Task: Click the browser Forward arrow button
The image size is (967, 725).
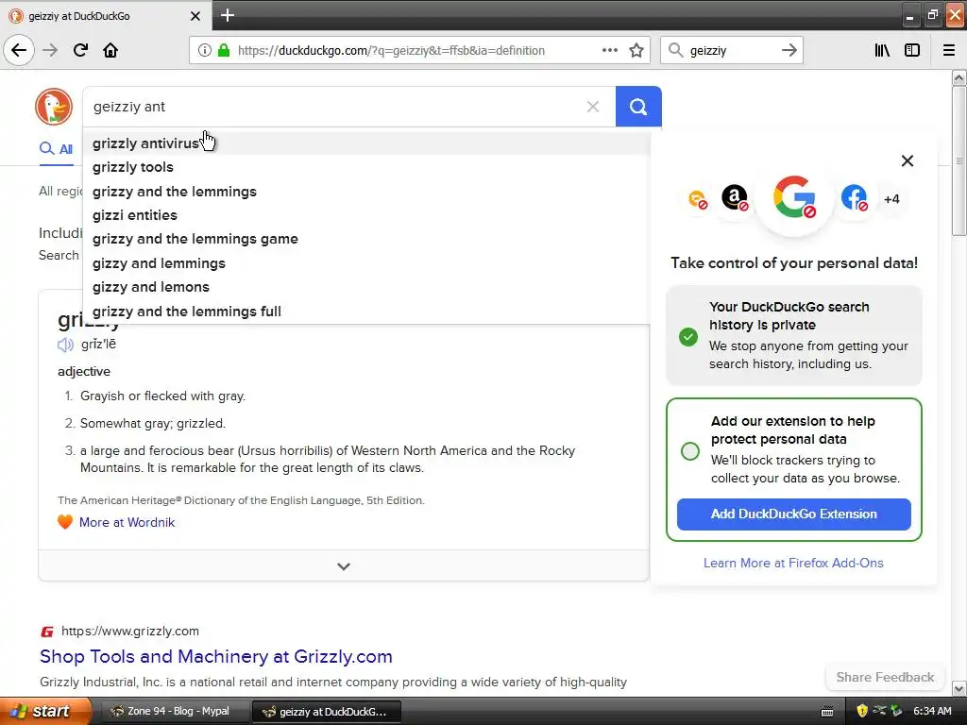Action: pyautogui.click(x=50, y=50)
